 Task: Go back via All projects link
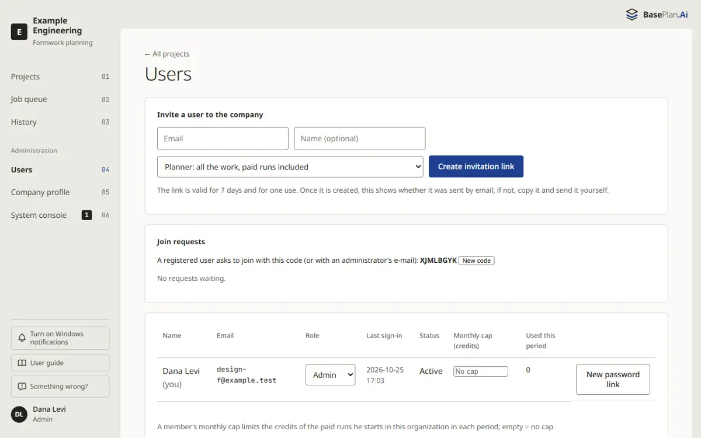pos(167,54)
